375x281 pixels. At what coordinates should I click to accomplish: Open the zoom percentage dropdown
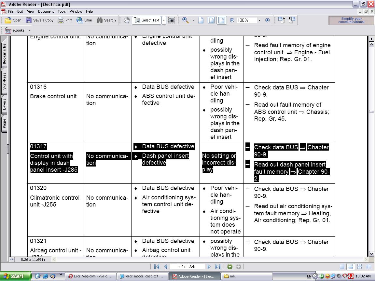pos(259,20)
